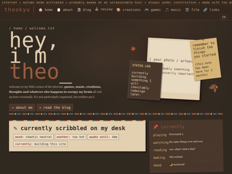The image size is (232, 174).
Task: Click the currently: building this site tag
Action: coord(40,144)
